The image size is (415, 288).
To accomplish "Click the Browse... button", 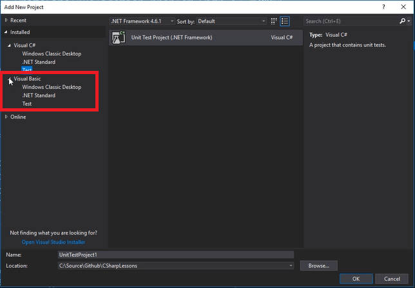I will pos(318,265).
